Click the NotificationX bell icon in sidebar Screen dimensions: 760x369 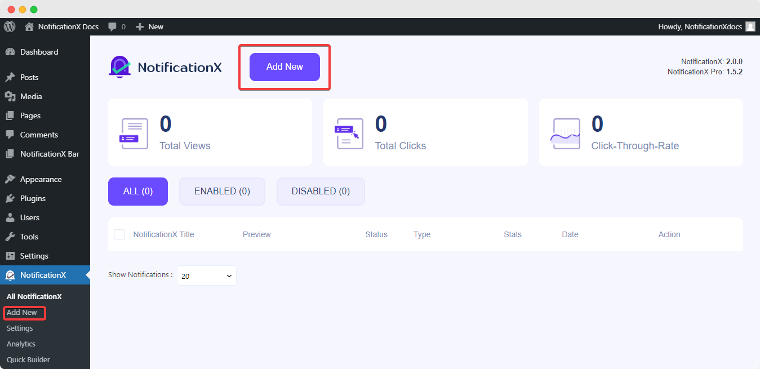[x=10, y=275]
